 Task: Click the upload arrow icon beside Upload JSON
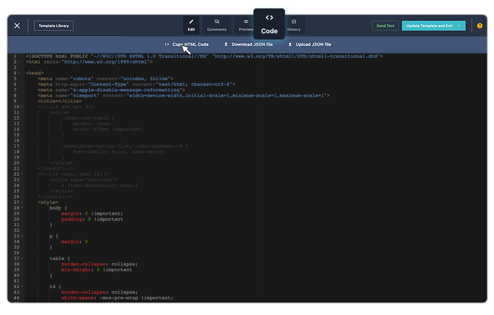290,44
